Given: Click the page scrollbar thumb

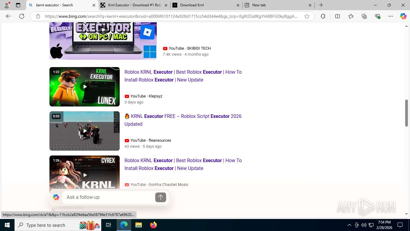Looking at the screenshot, I should point(406,113).
